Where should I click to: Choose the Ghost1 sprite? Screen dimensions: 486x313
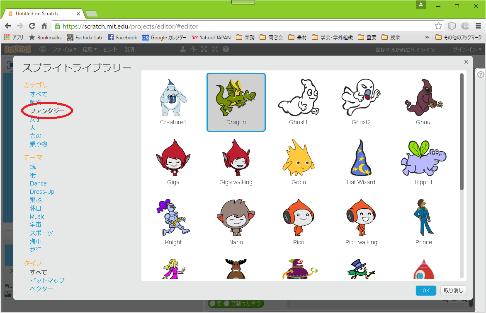[298, 98]
